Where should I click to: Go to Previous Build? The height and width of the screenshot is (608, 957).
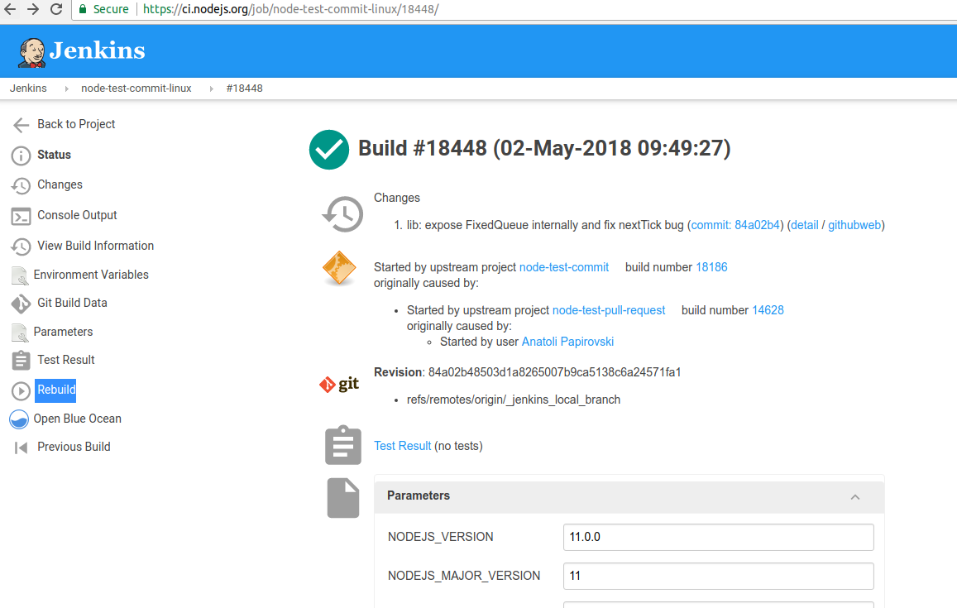(74, 447)
